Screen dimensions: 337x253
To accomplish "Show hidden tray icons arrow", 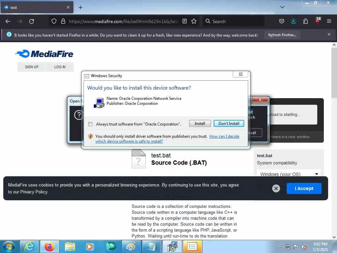I will pyautogui.click(x=280, y=247).
